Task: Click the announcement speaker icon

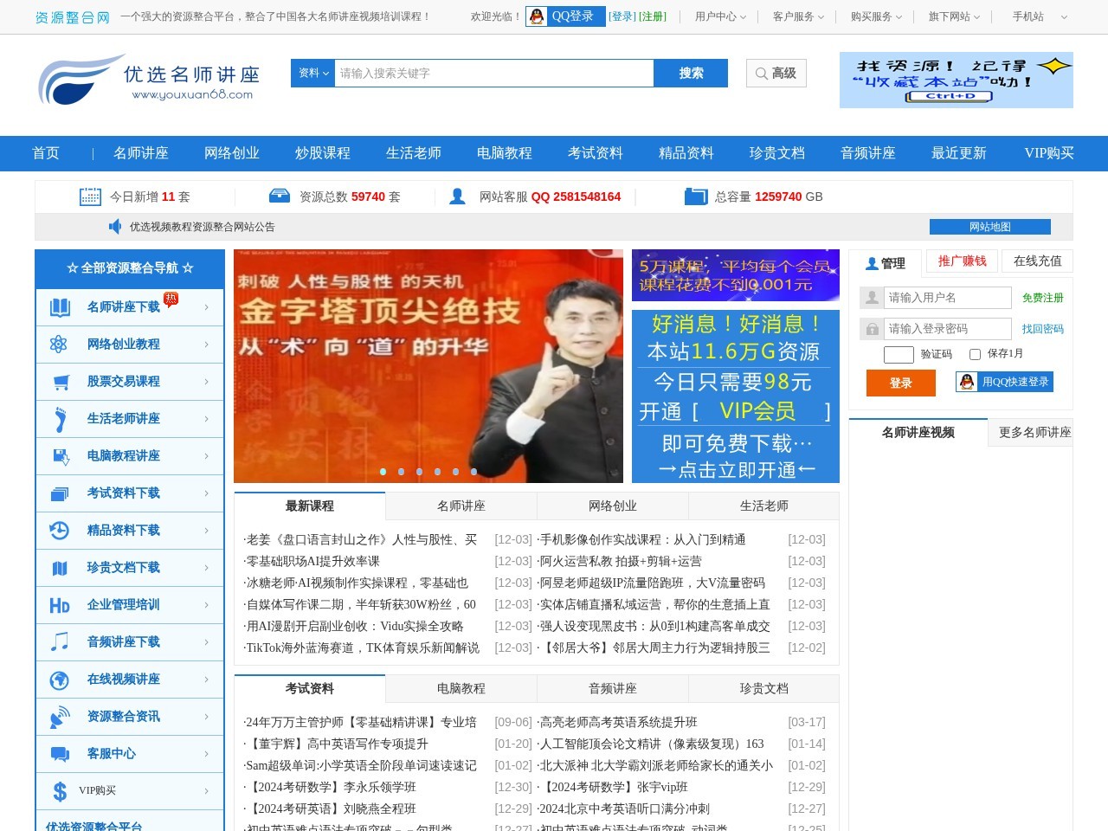Action: pos(113,226)
